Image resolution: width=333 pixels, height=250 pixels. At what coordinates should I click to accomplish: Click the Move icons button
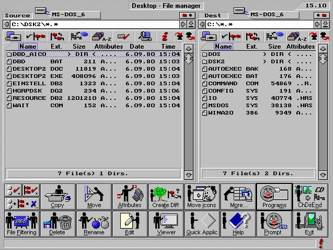click(x=202, y=197)
